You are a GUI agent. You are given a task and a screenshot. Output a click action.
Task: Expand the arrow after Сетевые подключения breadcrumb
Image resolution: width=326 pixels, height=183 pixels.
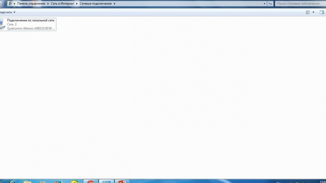click(x=115, y=3)
